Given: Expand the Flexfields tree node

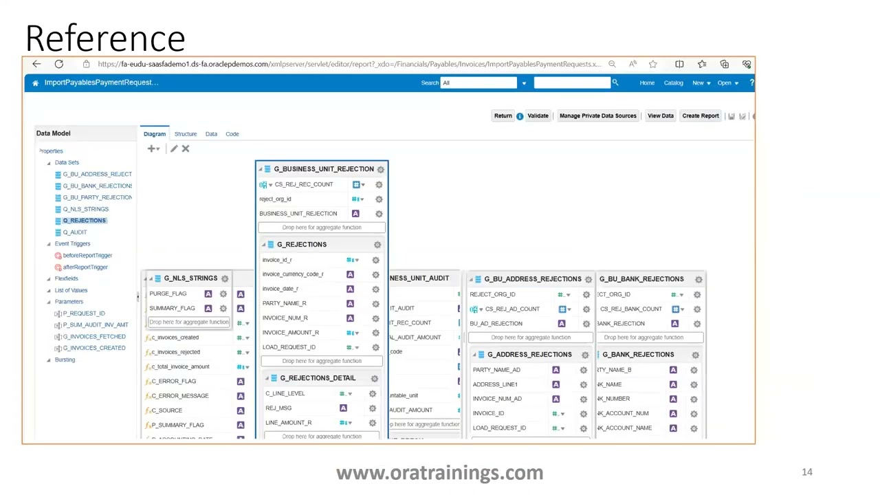Looking at the screenshot, I should coord(49,278).
